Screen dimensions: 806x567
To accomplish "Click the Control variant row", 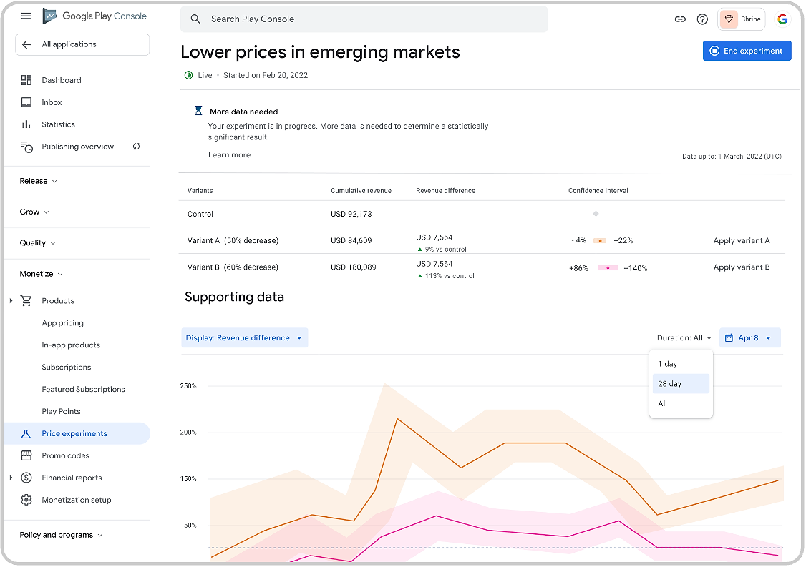I will point(482,215).
